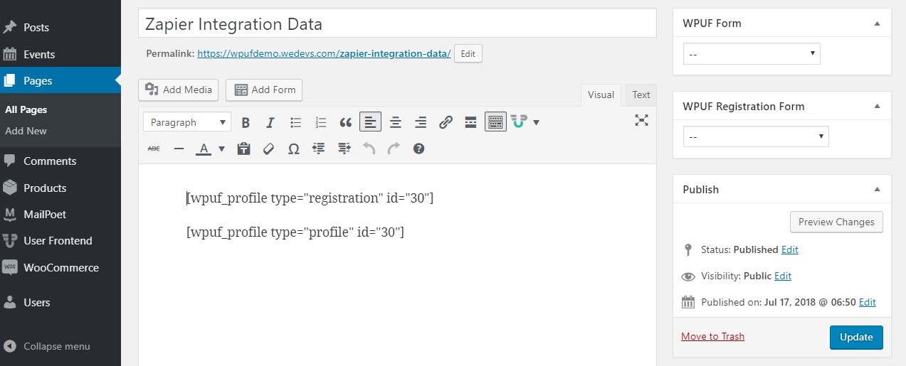The height and width of the screenshot is (366, 906).
Task: Open the page permalink URL
Action: point(324,53)
